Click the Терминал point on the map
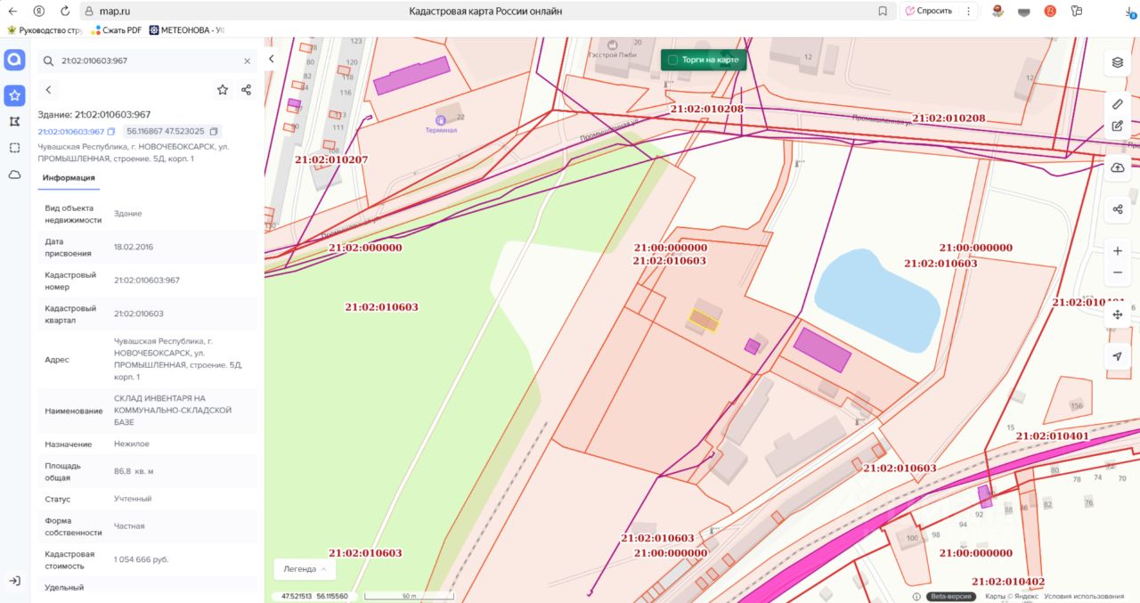 click(x=441, y=119)
